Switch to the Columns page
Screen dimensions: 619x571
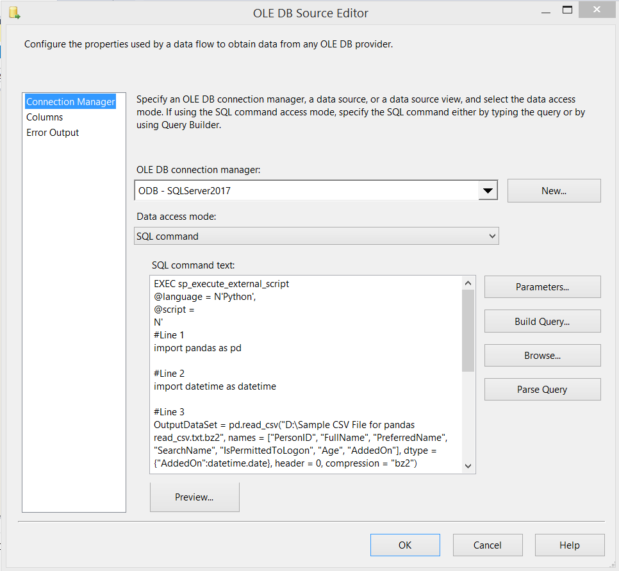[x=45, y=117]
